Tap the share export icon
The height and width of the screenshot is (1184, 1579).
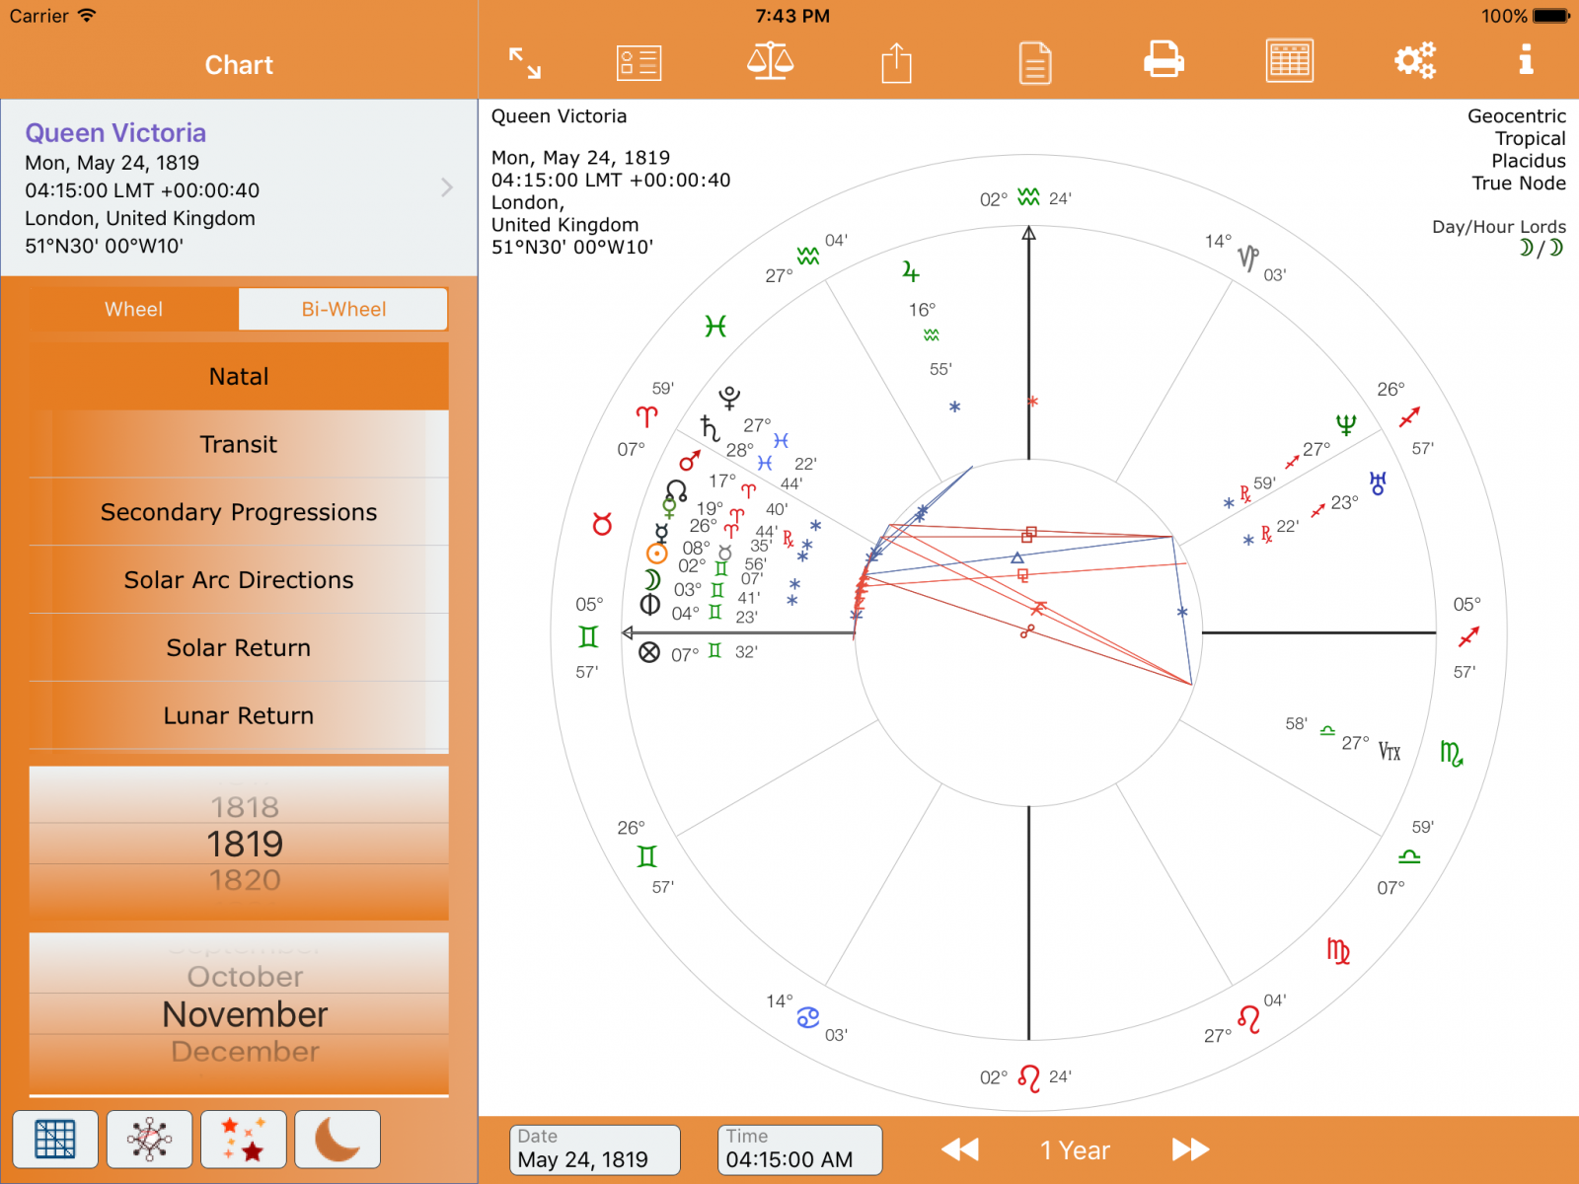896,63
